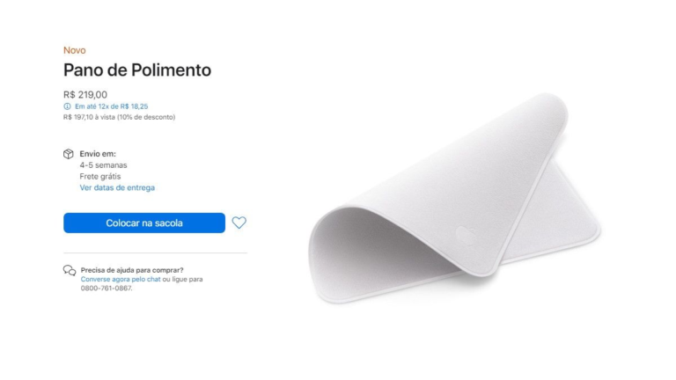Viewport: 676px width, 380px height.
Task: Click the Pano de Polimento product title
Action: tap(137, 70)
